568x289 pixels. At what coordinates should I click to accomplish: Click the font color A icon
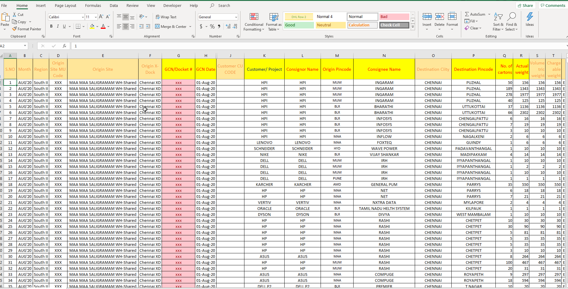pyautogui.click(x=103, y=26)
